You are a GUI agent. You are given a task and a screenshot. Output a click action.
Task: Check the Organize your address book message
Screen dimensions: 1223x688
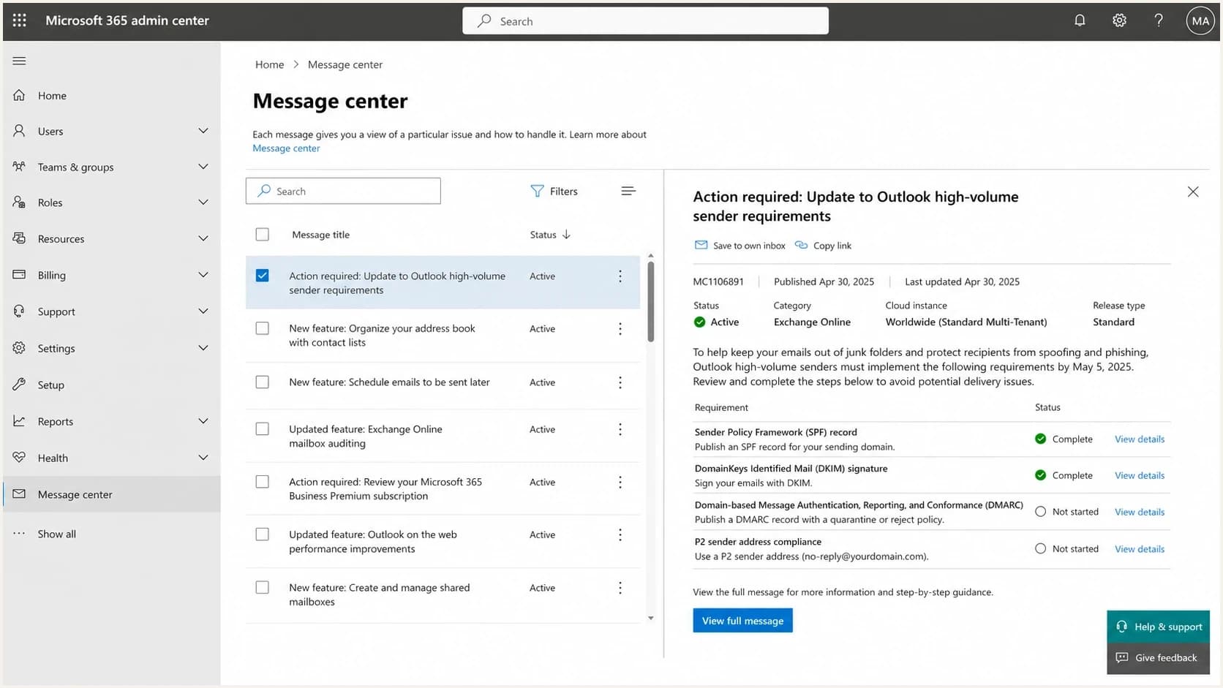click(x=262, y=328)
